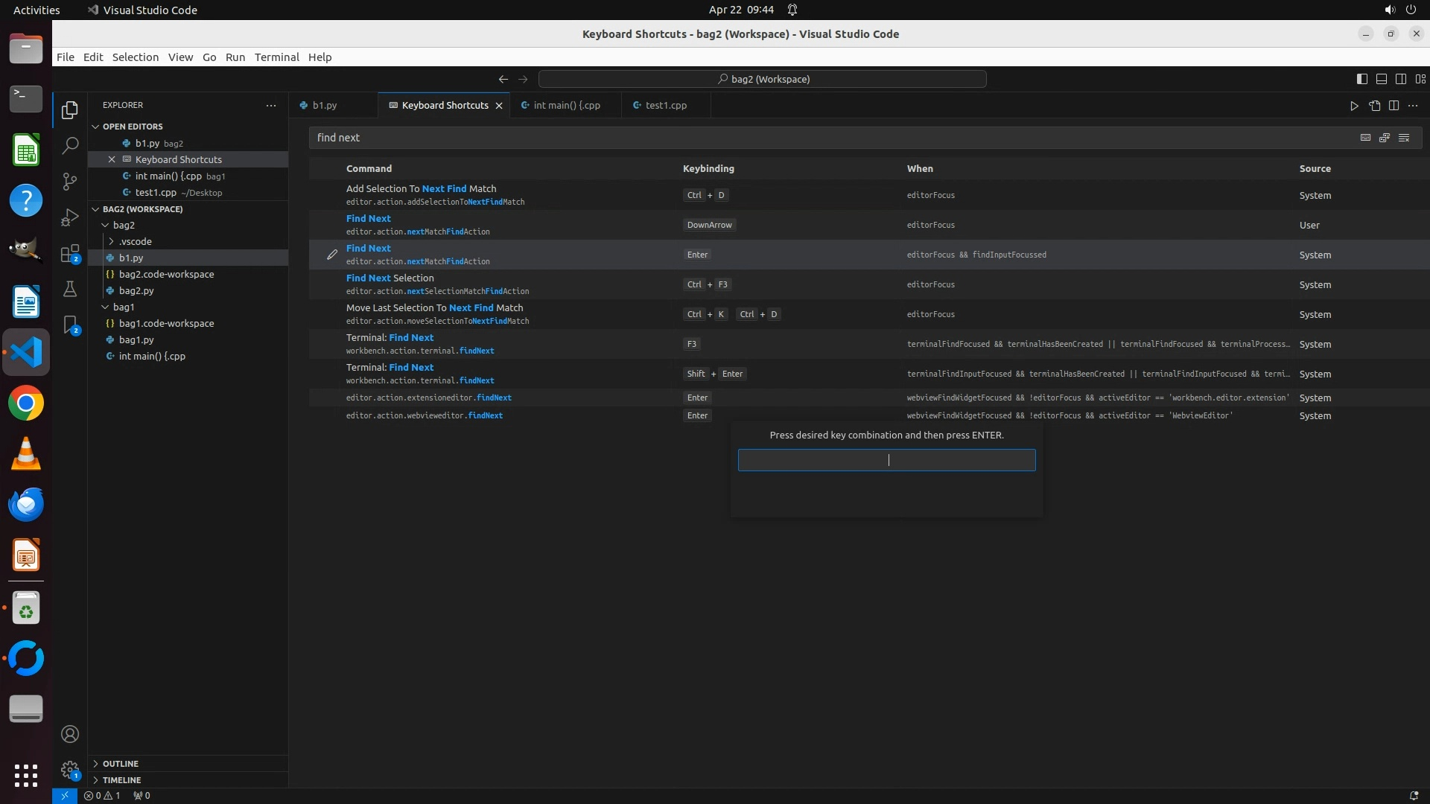Click pencil edit icon on Find Next row
Image resolution: width=1430 pixels, height=804 pixels.
(332, 255)
